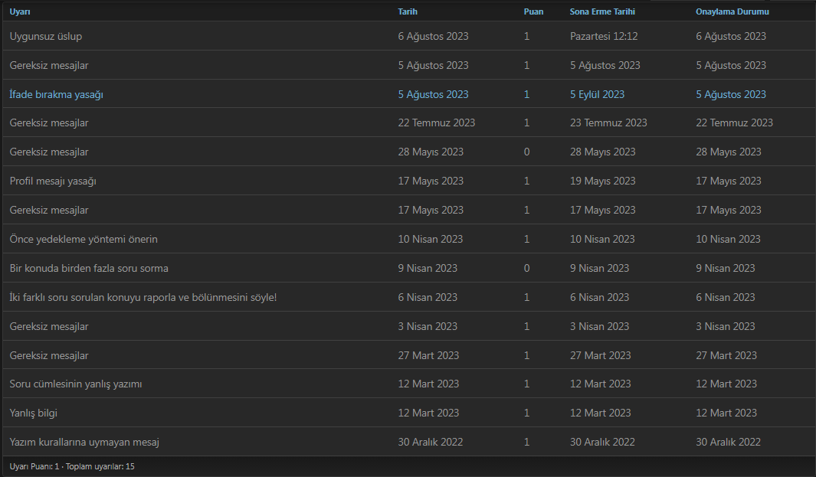
Task: Click "Yazım kurallarına uymayan mesaj" warning
Action: click(84, 443)
